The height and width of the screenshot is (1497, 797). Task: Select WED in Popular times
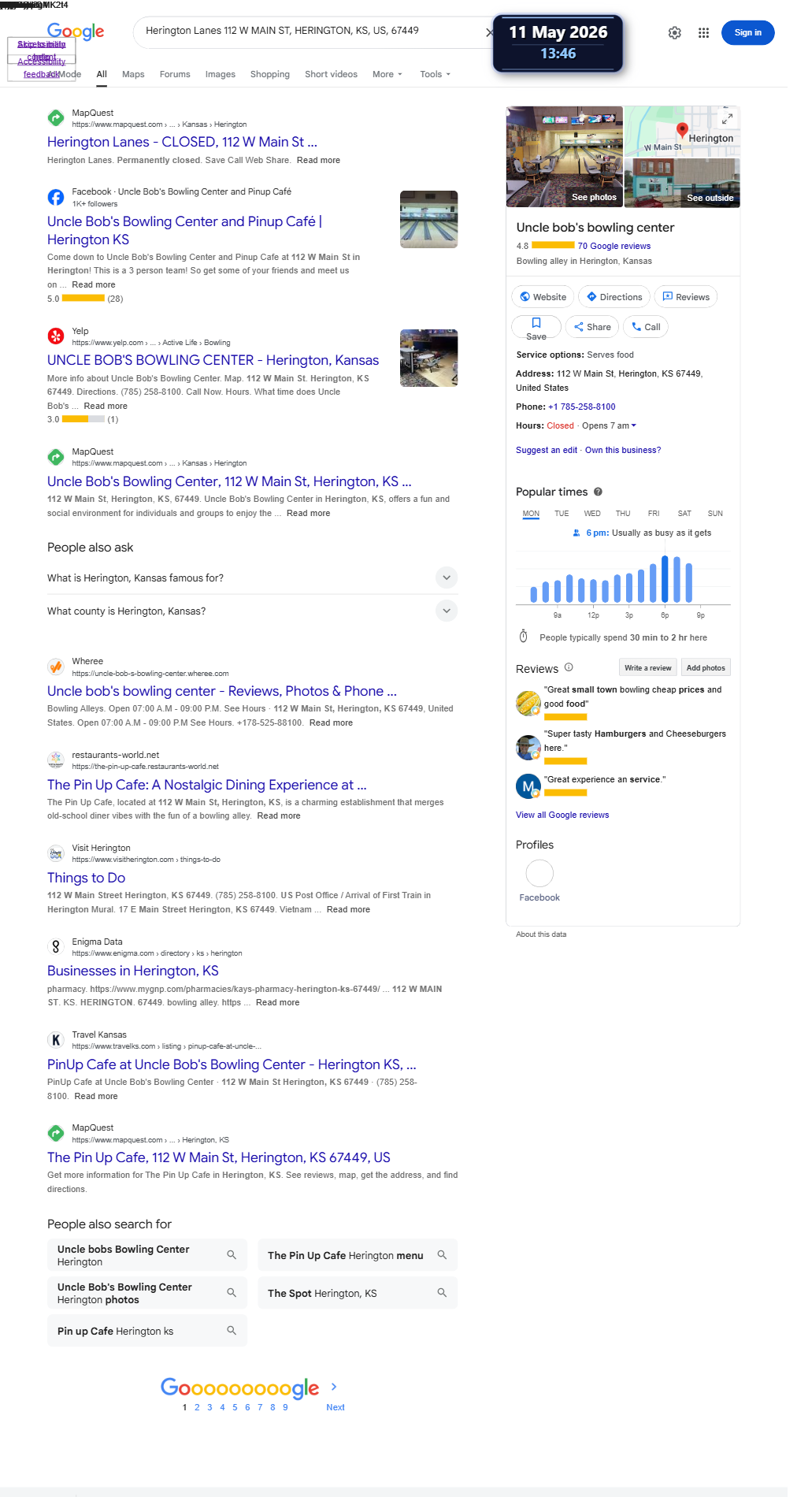[x=592, y=514]
